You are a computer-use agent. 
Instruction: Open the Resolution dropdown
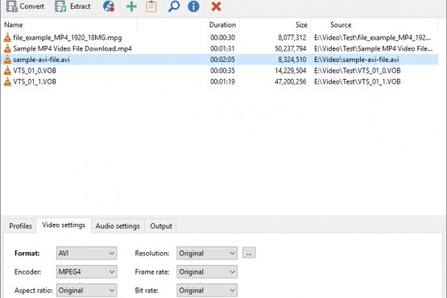coord(207,253)
